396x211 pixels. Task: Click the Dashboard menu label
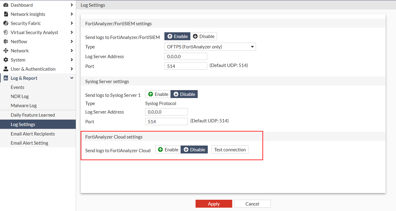[x=22, y=5]
